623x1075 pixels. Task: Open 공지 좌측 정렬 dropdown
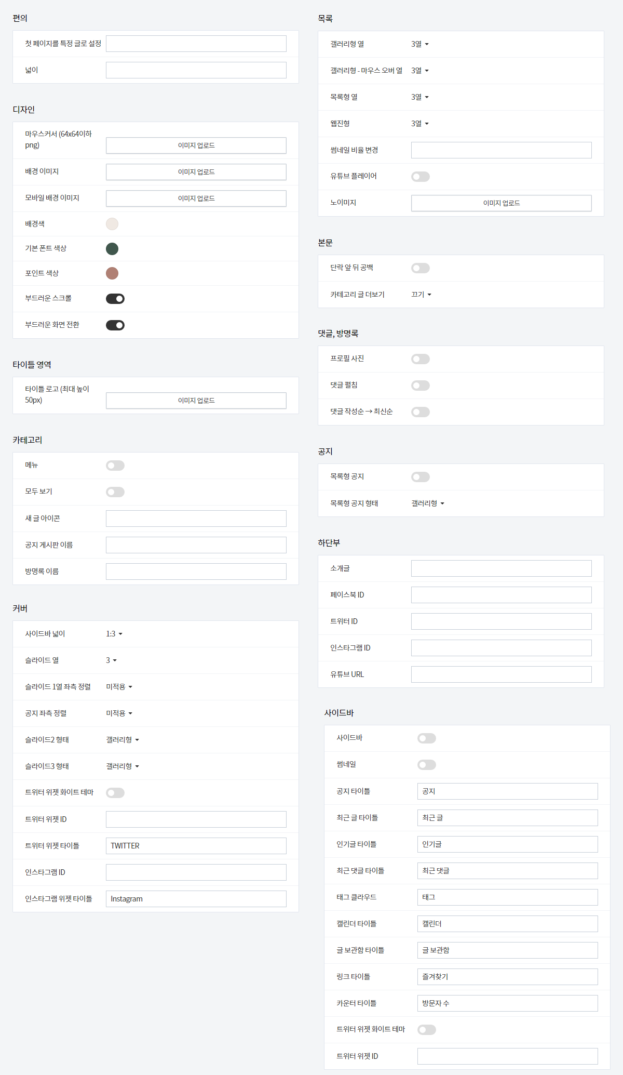click(x=119, y=713)
